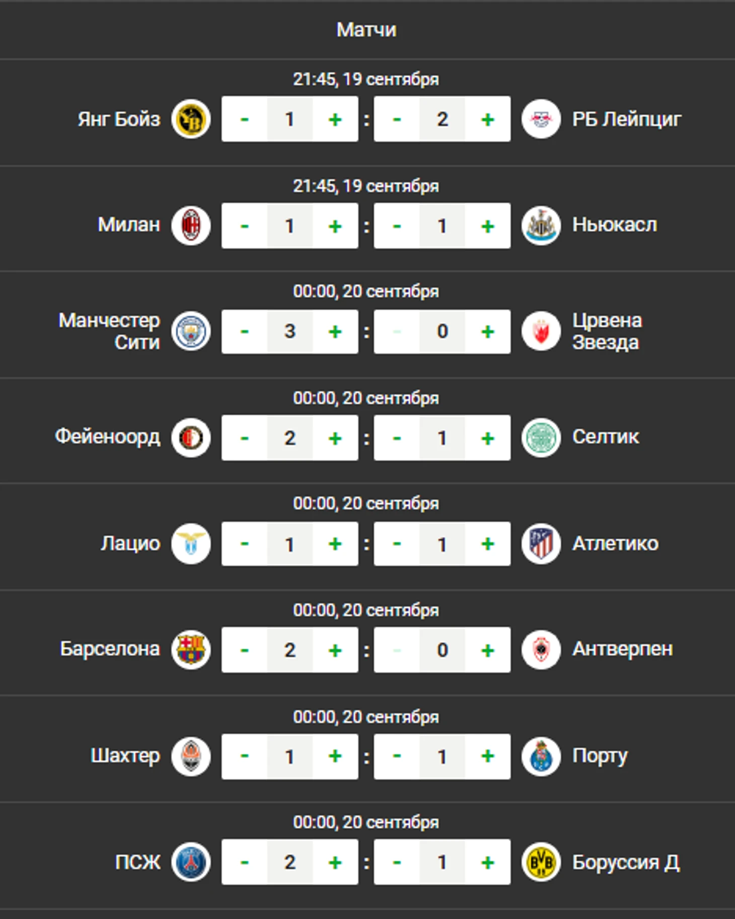Increase Crvena Zvezda score with plus
This screenshot has height=919, width=735.
click(x=488, y=331)
